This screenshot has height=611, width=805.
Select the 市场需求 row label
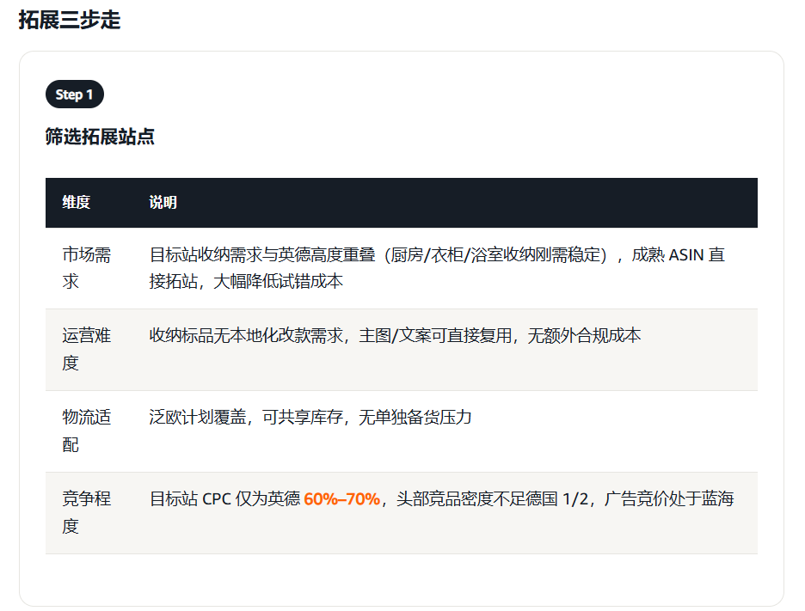86,268
